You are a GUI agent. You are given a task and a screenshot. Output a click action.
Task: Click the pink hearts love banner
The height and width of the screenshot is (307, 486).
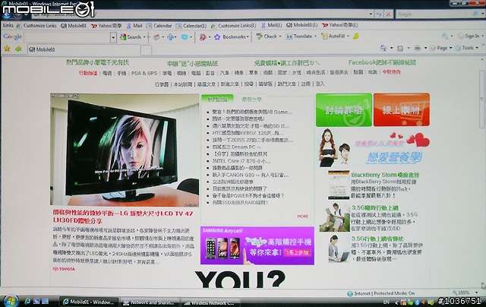tap(374, 149)
